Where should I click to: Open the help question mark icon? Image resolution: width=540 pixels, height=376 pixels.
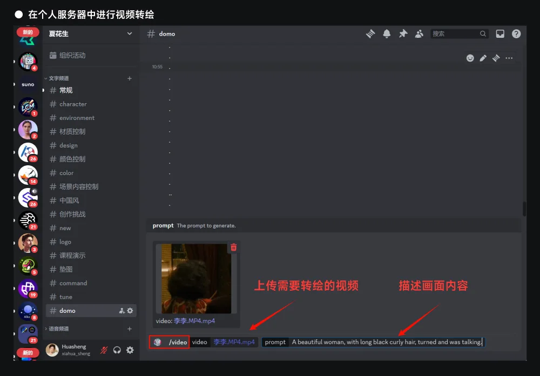point(516,34)
